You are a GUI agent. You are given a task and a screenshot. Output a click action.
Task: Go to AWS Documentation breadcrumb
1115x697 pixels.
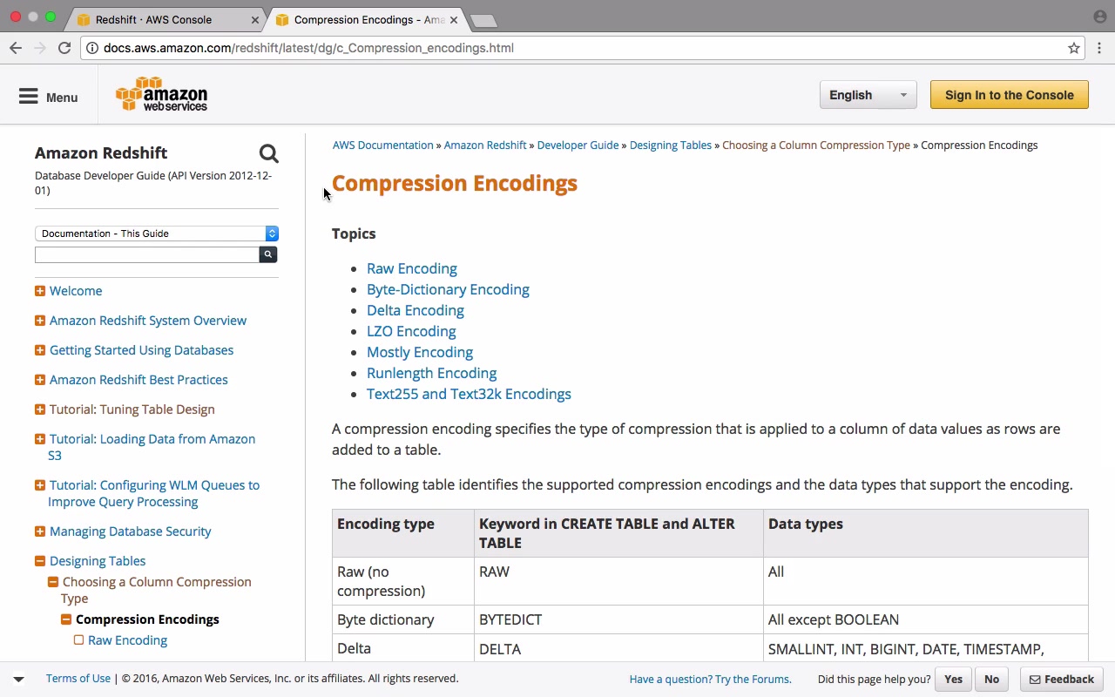(382, 145)
